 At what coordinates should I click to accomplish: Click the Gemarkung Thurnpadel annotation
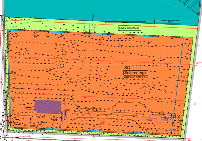click(x=170, y=21)
